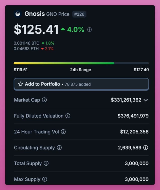
Task: Click the Market Cap info icon
Action: (x=44, y=100)
